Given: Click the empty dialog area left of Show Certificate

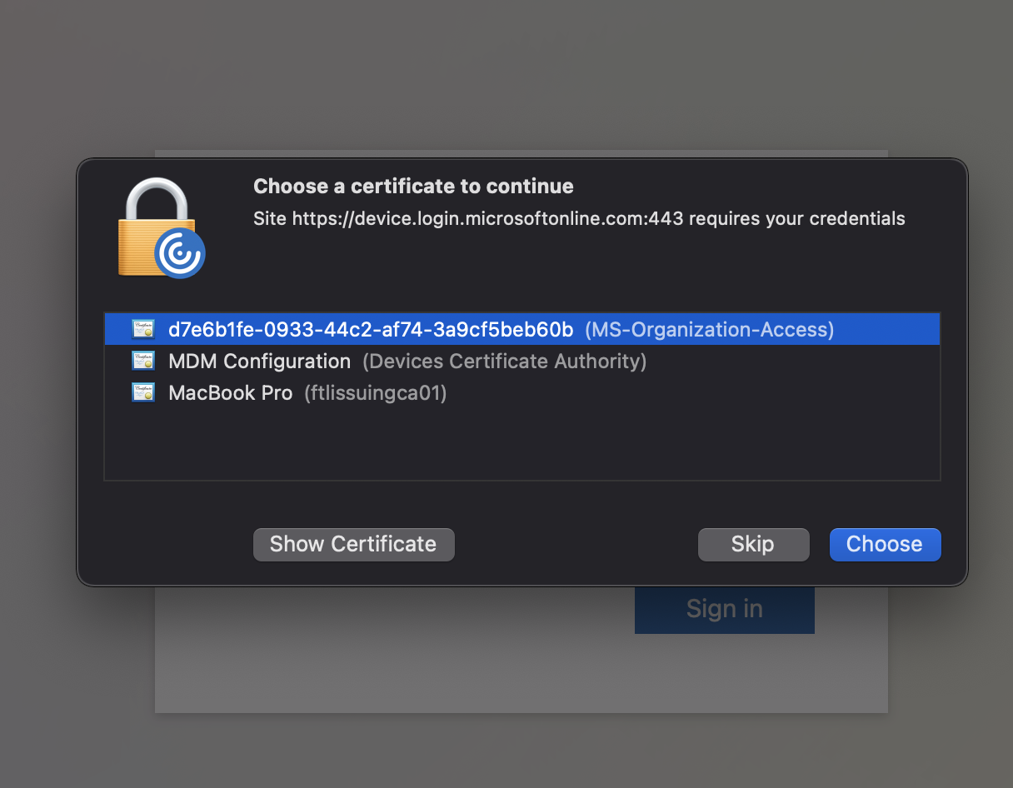Looking at the screenshot, I should pyautogui.click(x=167, y=544).
